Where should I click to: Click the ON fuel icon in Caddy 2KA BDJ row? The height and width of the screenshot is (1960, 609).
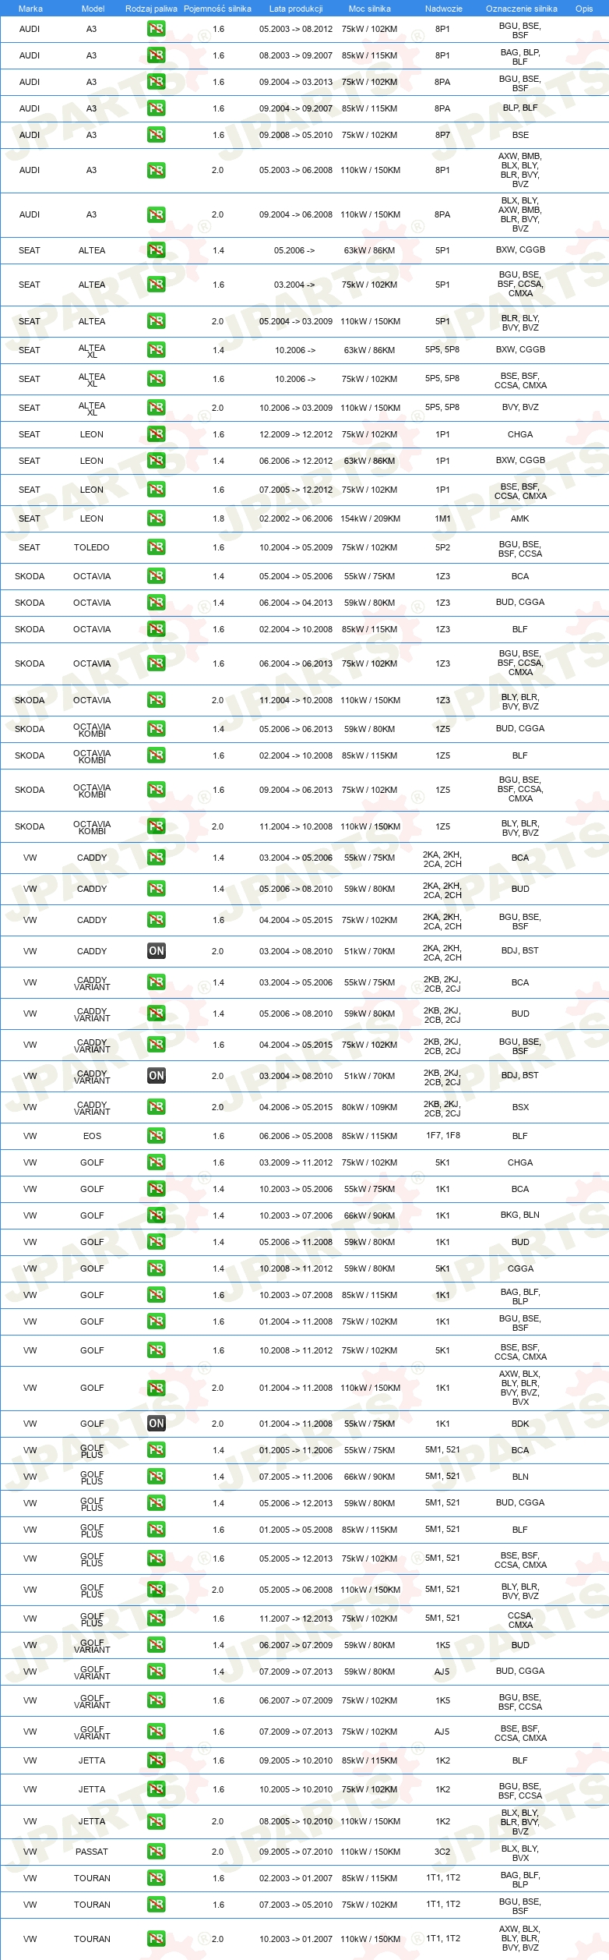pyautogui.click(x=156, y=950)
